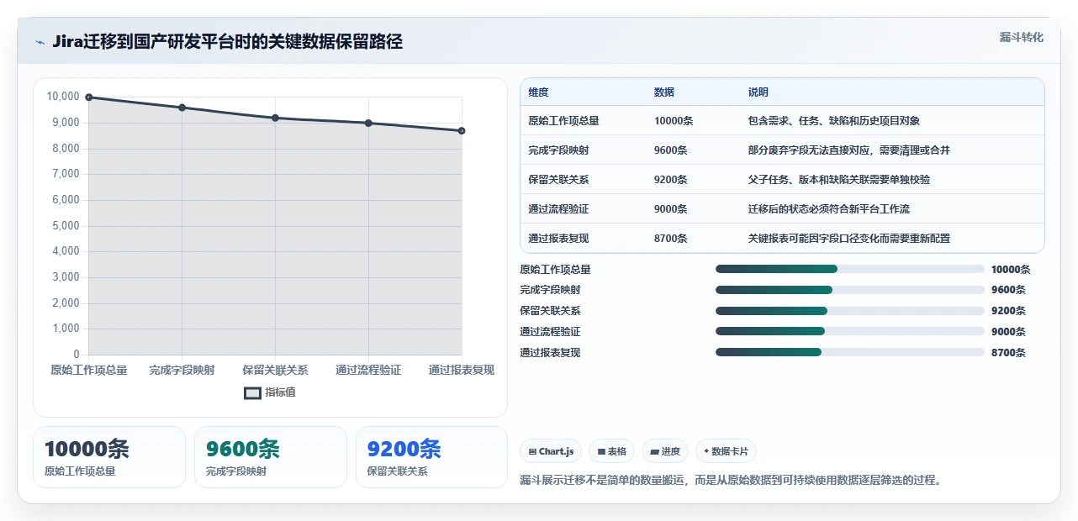Click x-axis label 通过报表复现
This screenshot has width=1078, height=521.
click(462, 371)
